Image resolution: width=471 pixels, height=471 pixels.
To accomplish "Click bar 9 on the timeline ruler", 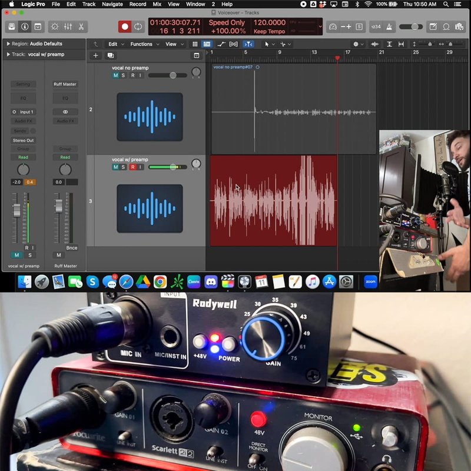I will 279,52.
